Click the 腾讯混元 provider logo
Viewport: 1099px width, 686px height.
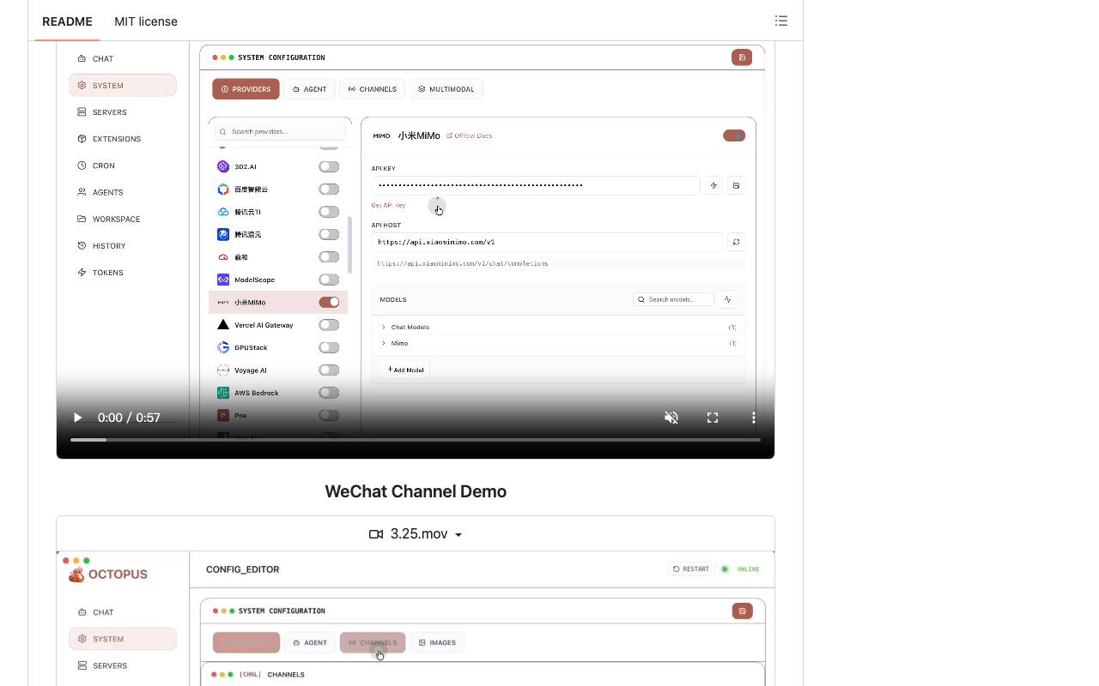coord(223,234)
